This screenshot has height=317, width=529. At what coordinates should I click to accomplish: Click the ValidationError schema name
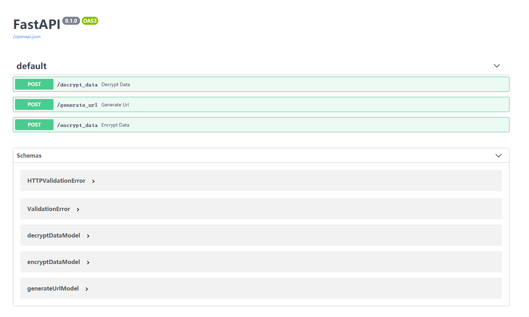[49, 209]
